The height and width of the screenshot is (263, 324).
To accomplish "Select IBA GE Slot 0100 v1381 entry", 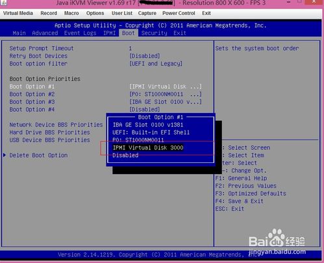I will pos(148,125).
